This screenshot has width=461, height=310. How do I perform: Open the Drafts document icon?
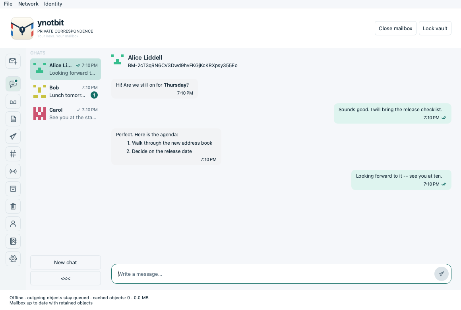(13, 119)
